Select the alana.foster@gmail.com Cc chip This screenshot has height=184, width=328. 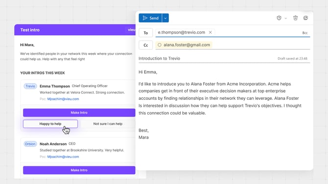coord(184,45)
